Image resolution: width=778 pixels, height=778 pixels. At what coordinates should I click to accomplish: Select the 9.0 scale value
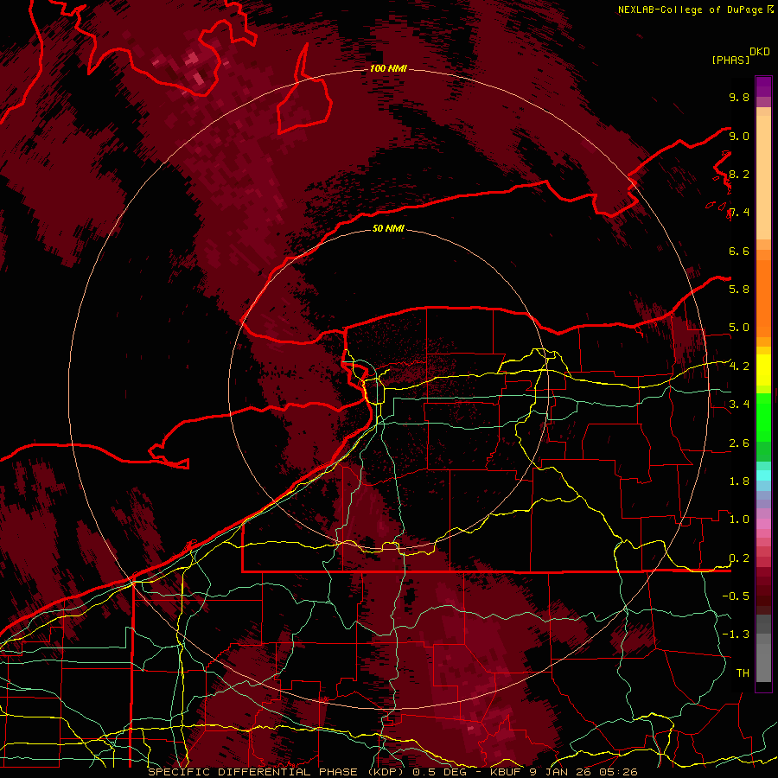click(x=739, y=136)
